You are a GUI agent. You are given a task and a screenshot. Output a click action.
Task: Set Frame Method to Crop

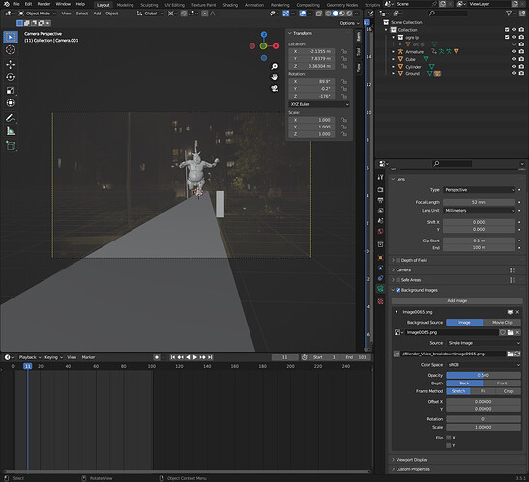coord(508,391)
